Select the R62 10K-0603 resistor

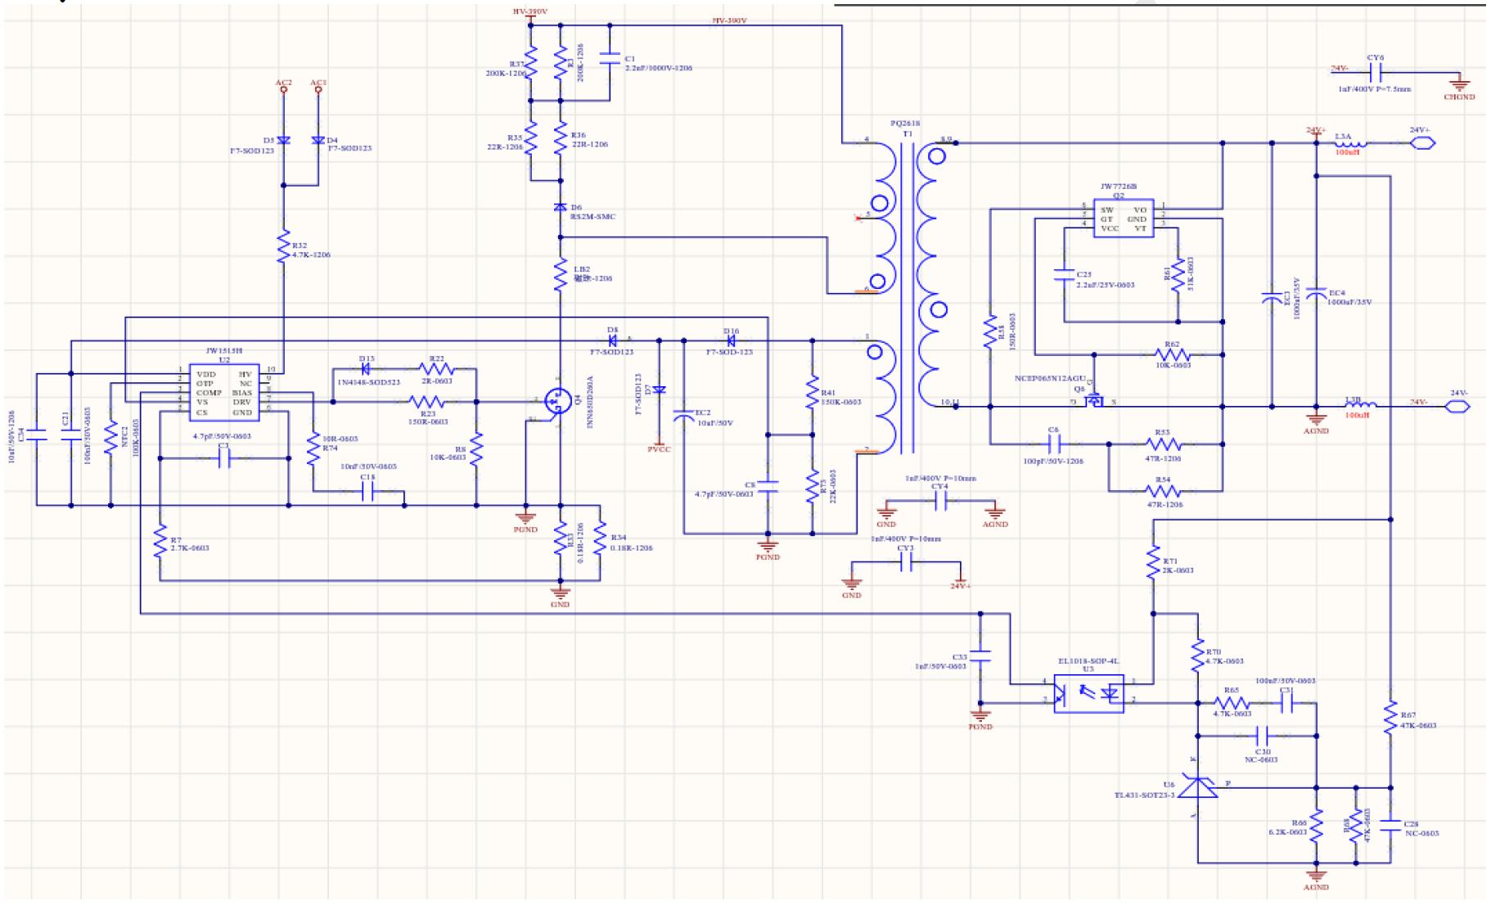(x=1171, y=354)
